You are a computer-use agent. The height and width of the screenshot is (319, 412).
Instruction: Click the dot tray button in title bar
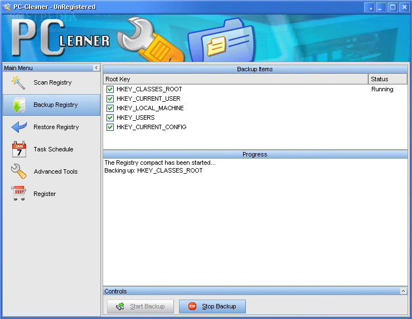click(x=369, y=7)
